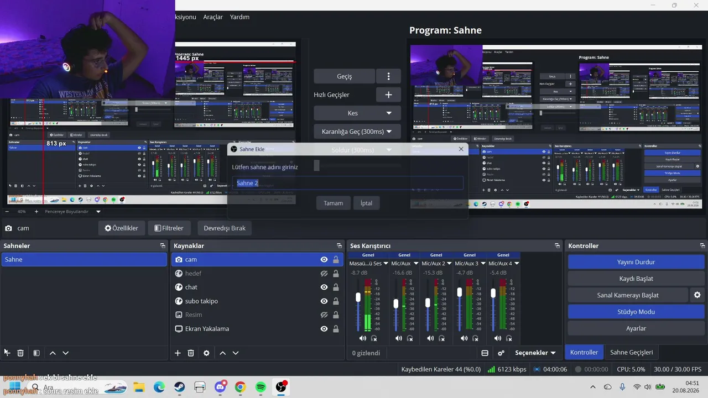
Task: Click Yayını Durdur to stop streaming
Action: [x=636, y=262]
